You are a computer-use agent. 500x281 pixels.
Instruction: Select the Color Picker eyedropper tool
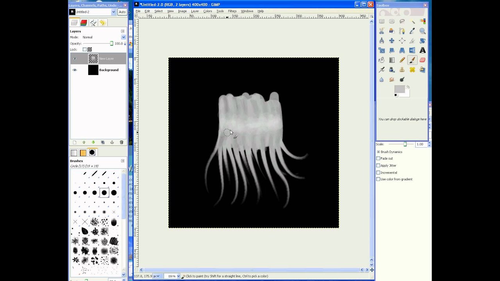point(412,31)
